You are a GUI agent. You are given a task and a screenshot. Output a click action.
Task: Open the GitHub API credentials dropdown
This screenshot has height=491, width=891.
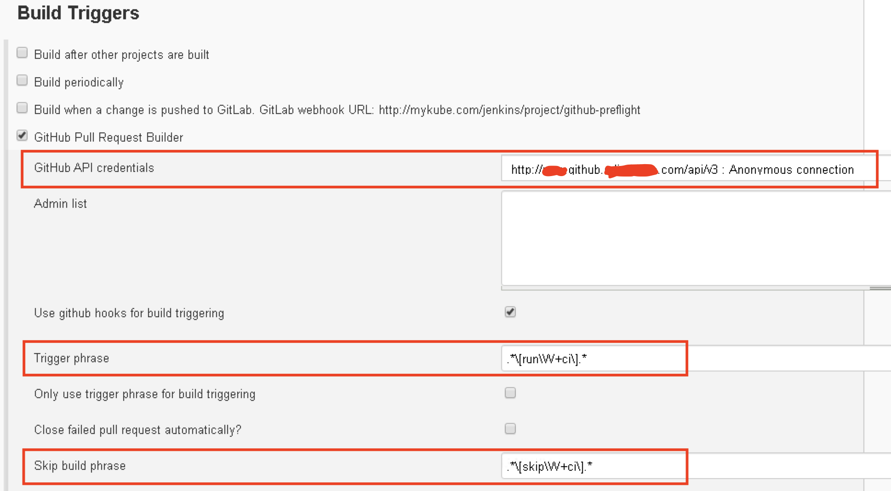[690, 170]
